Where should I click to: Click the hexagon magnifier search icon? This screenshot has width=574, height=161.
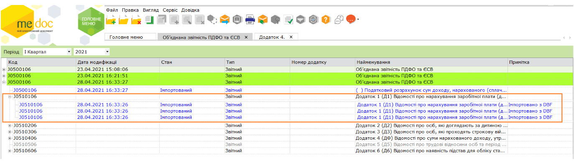pyautogui.click(x=275, y=19)
